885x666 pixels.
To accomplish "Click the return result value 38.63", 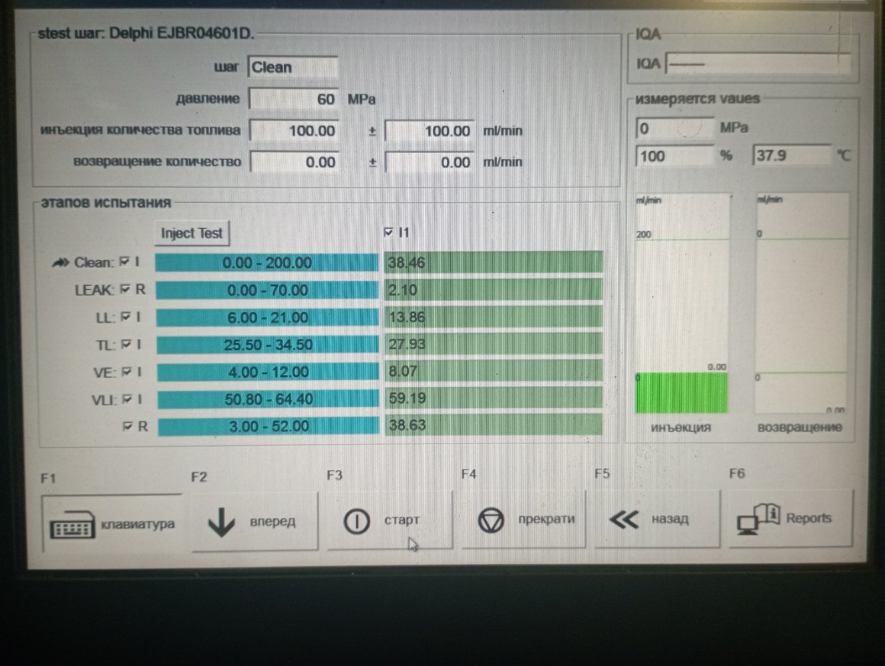I will coord(493,425).
